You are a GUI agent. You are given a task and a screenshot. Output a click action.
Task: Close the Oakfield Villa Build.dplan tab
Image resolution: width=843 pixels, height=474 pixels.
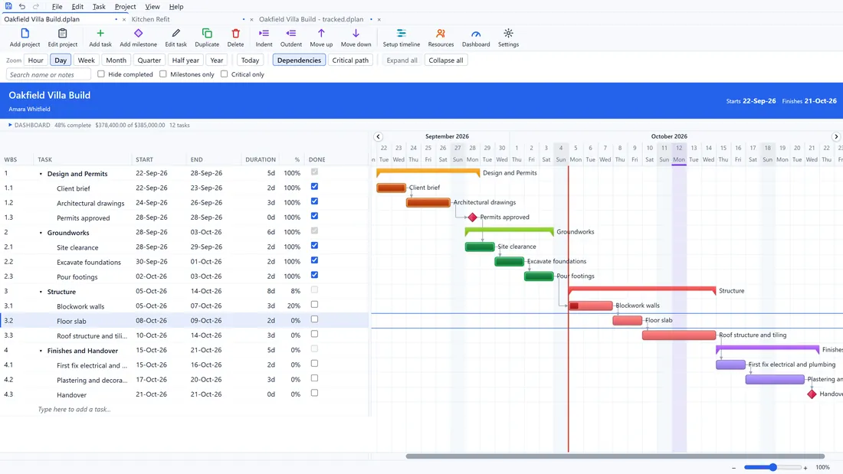click(x=124, y=19)
